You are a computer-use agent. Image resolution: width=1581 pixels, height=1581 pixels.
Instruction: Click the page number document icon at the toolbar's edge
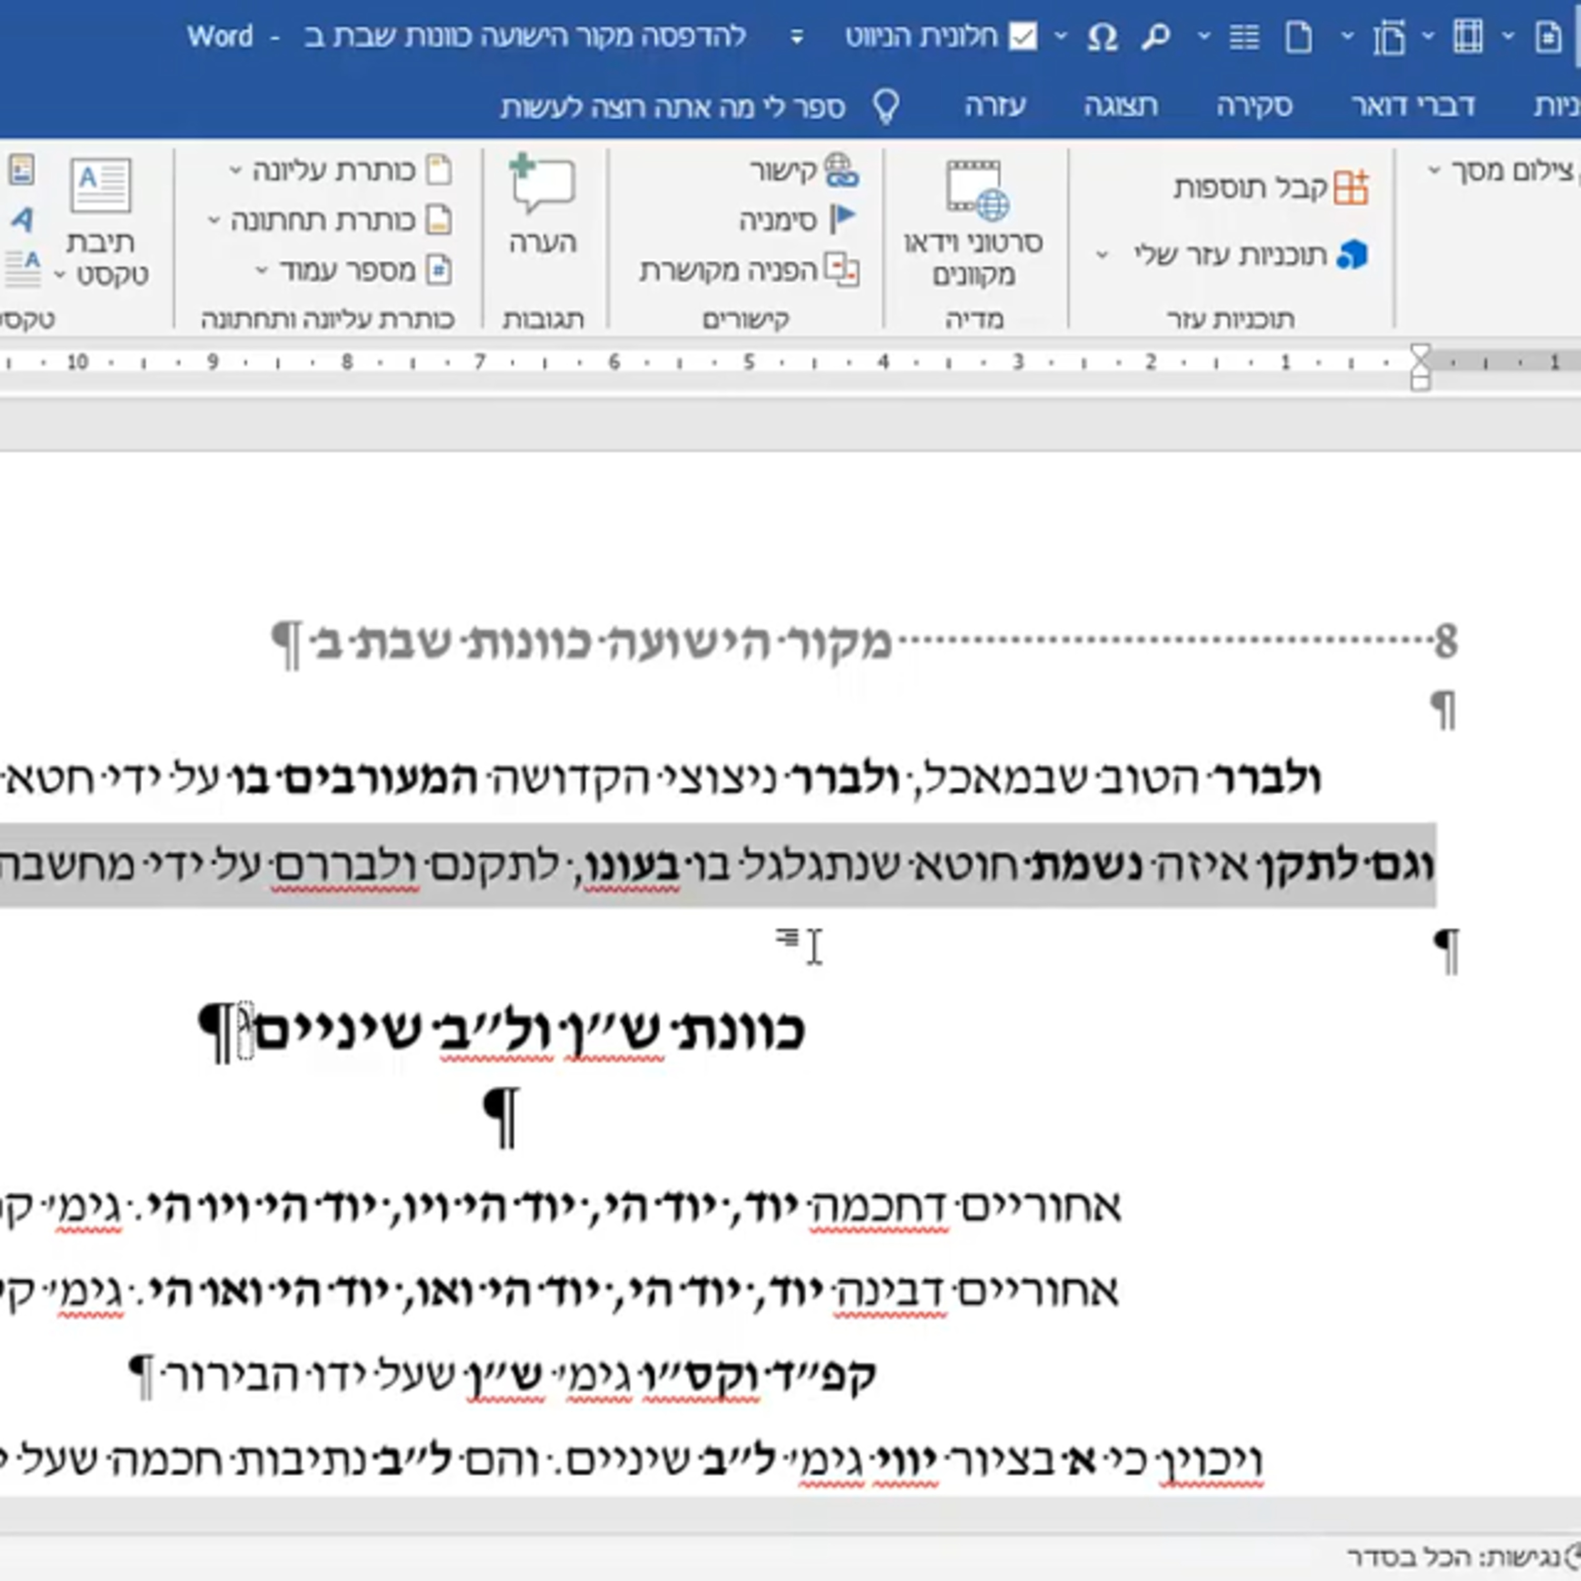1547,37
